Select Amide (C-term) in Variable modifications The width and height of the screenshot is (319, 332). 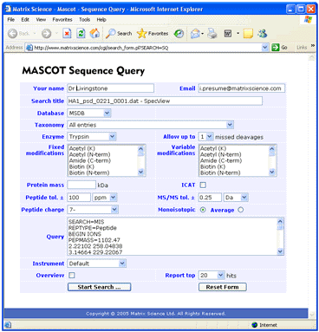(x=221, y=160)
